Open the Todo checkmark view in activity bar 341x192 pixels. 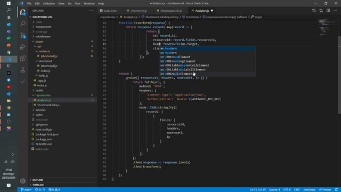[x=22, y=81]
